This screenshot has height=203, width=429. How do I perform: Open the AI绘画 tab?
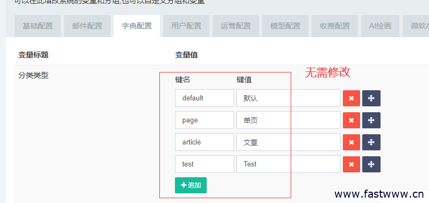click(380, 26)
